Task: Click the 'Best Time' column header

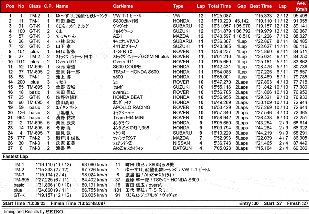Action: coord(261,6)
